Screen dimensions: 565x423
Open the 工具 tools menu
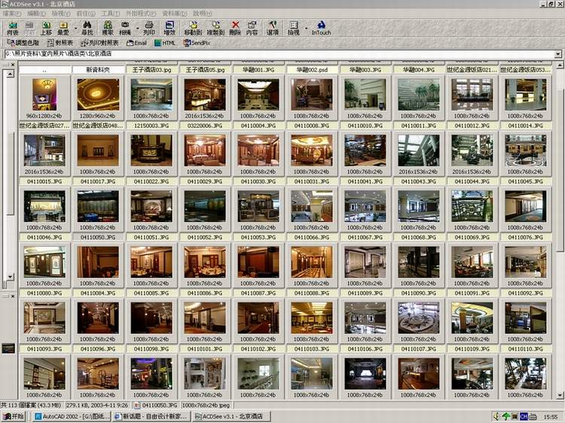(110, 14)
